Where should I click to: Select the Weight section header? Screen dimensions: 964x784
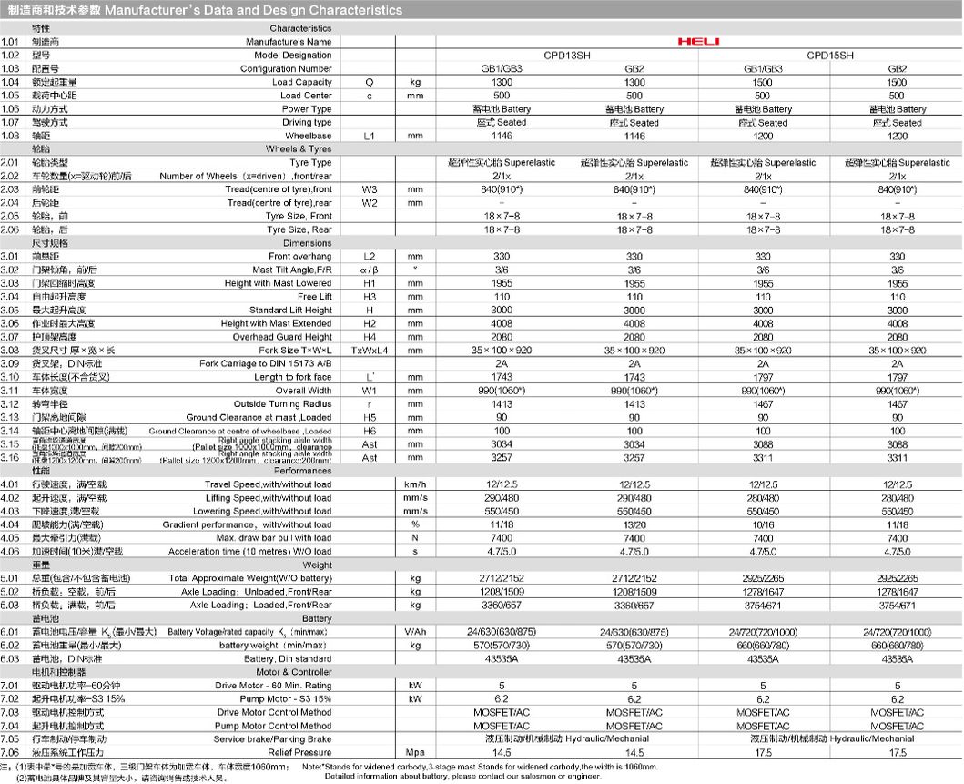tap(317, 565)
